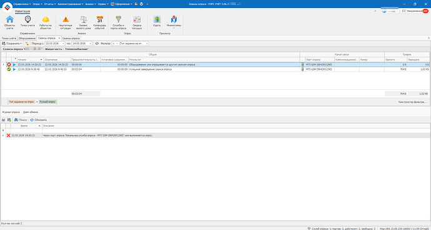This screenshot has width=431, height=230.
Task: Sort by the Время column in journal
Action: tap(26, 125)
